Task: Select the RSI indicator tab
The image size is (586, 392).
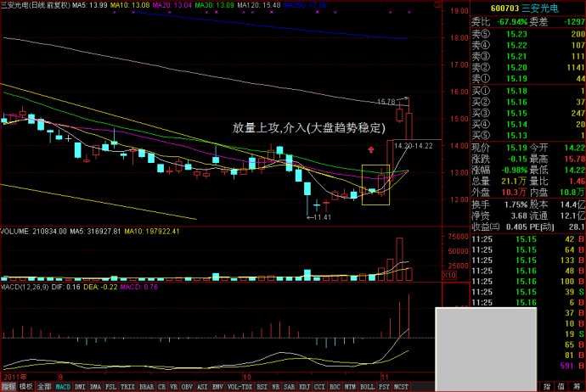Action: pyautogui.click(x=262, y=387)
